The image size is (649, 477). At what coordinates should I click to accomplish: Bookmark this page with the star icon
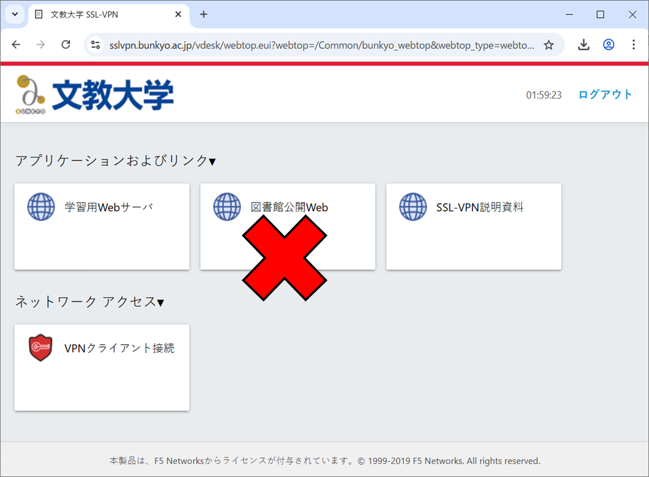(548, 45)
